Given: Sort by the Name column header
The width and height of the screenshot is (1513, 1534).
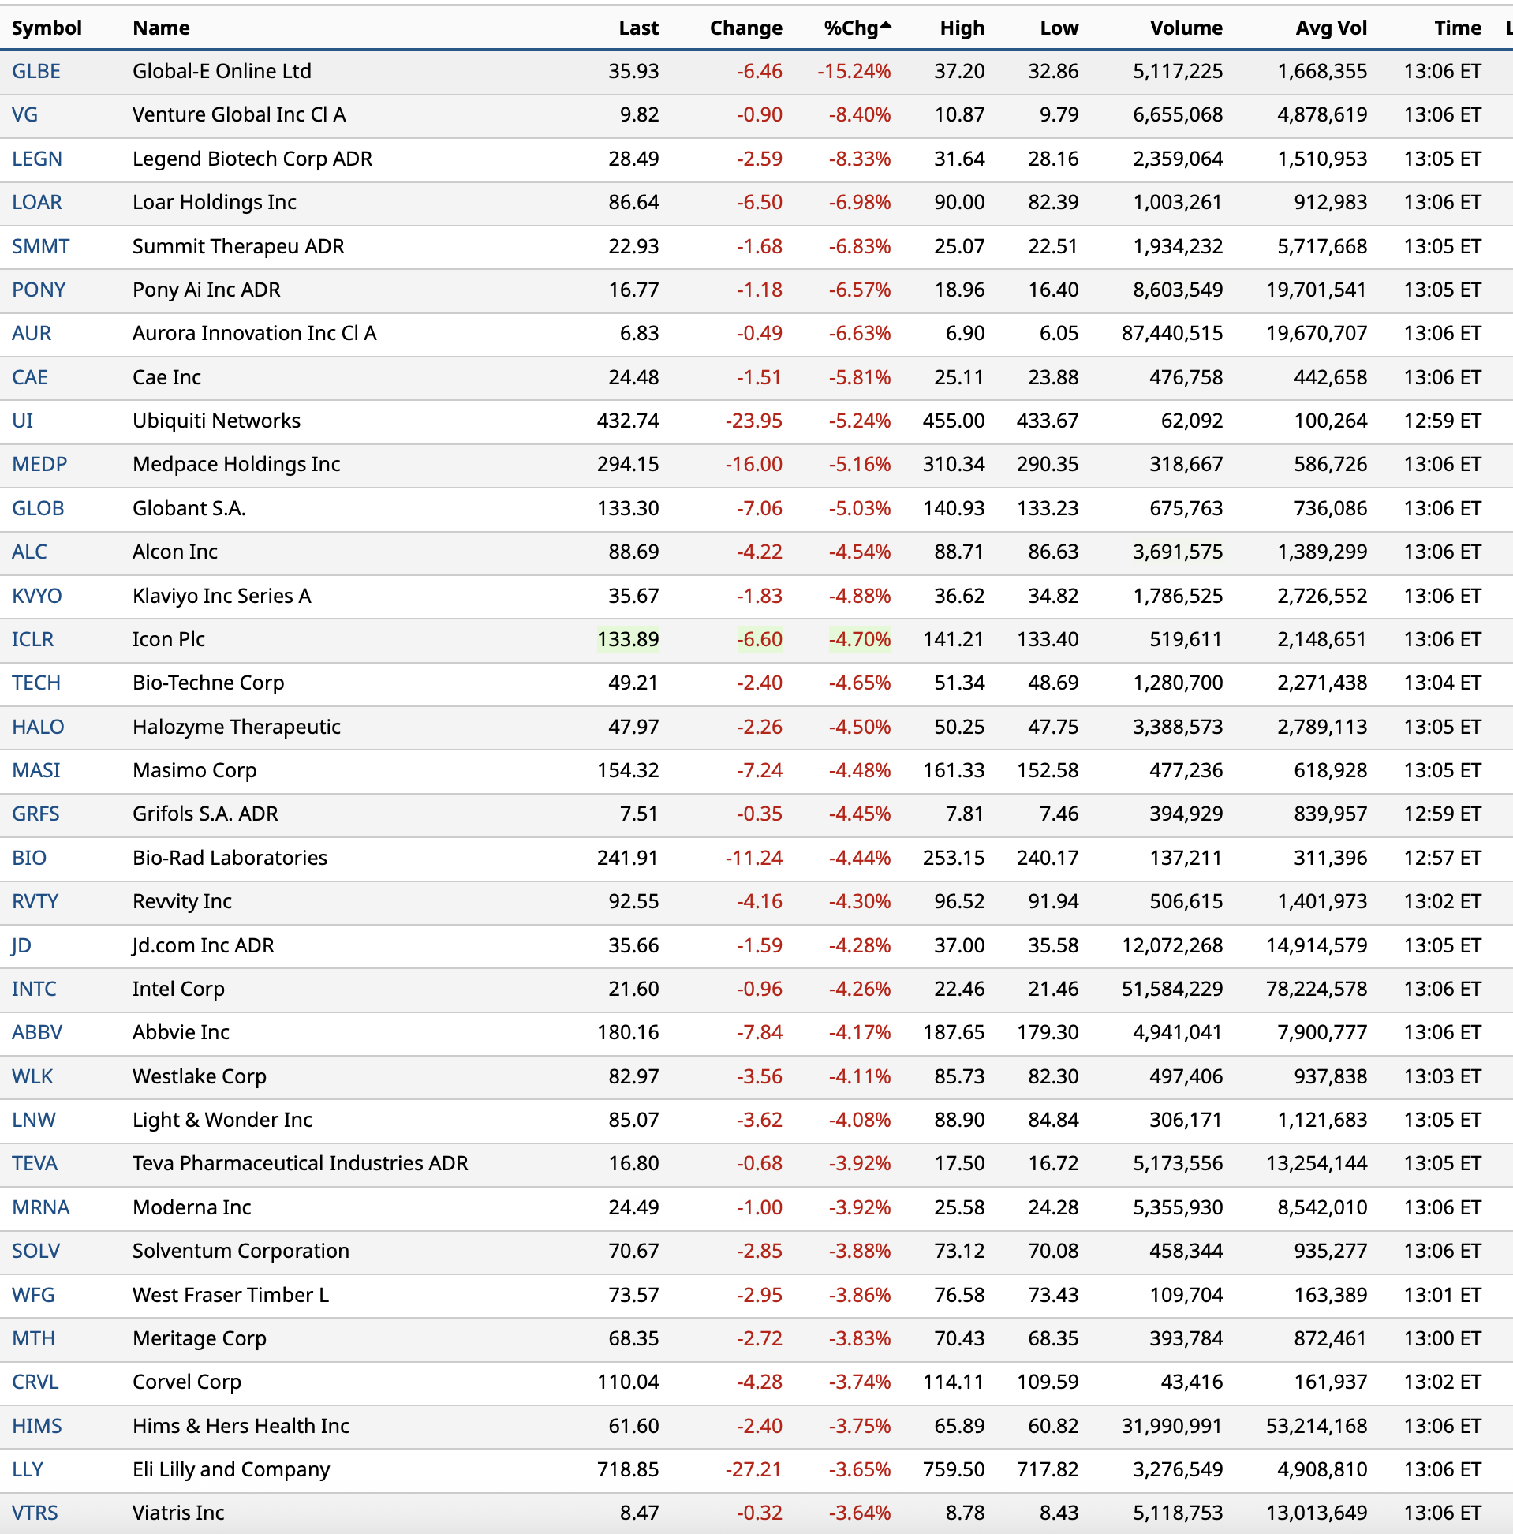Looking at the screenshot, I should (161, 28).
